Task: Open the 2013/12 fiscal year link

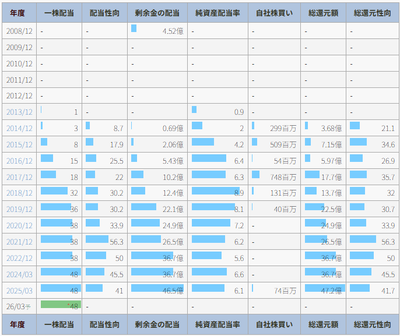Action: pos(19,112)
